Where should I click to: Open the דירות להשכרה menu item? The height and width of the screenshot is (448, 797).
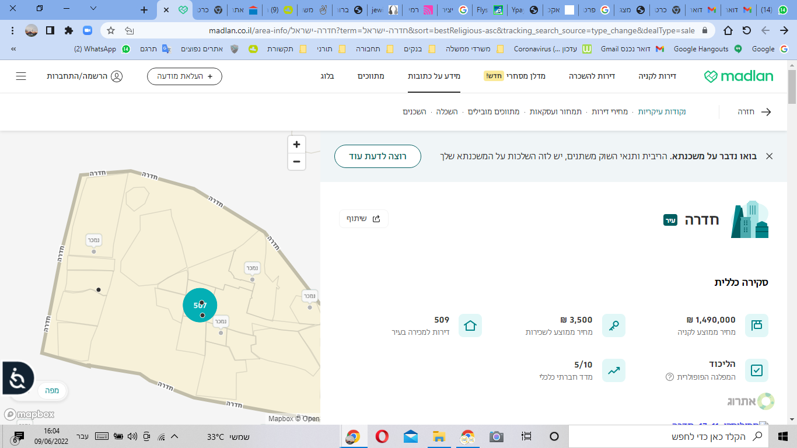coord(592,76)
